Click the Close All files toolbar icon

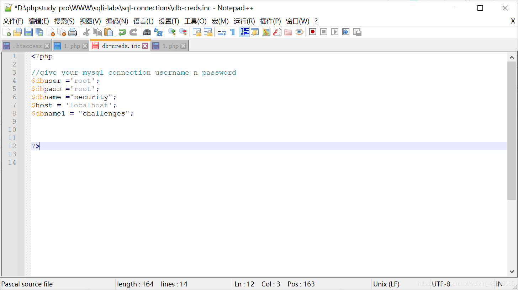(x=62, y=32)
